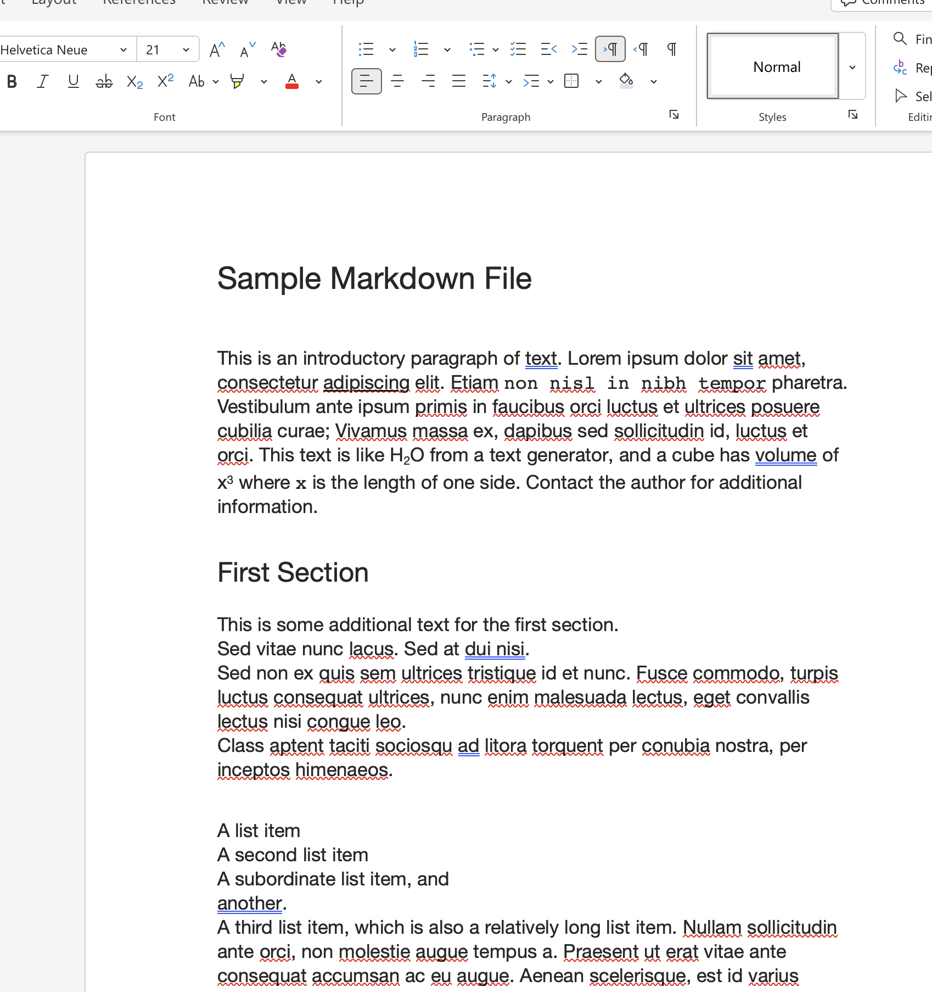Screen dimensions: 932x992
Task: Insert a numbered list
Action: pos(420,49)
